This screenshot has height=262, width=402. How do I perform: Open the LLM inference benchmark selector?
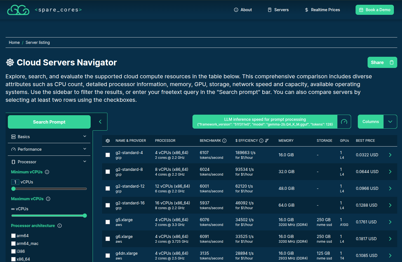pos(265,122)
